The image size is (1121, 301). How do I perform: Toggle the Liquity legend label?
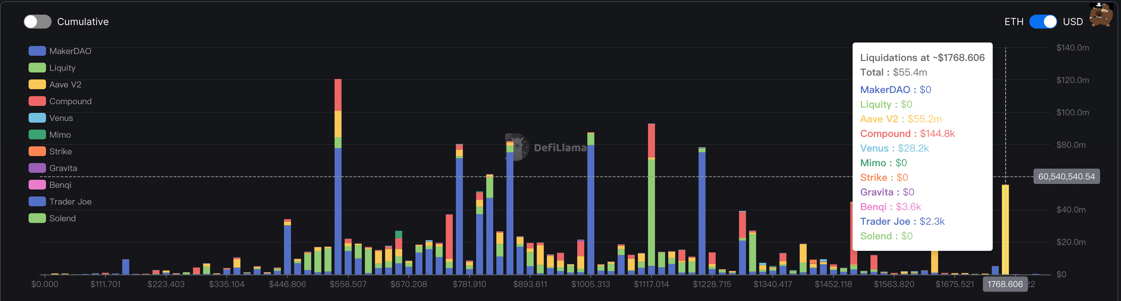pos(62,68)
